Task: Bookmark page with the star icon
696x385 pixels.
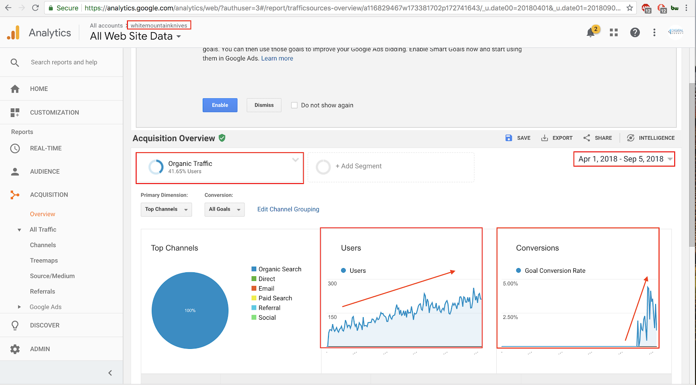Action: 629,8
